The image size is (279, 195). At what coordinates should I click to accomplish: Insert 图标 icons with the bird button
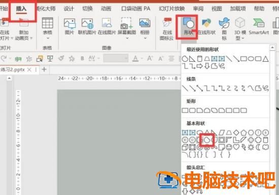[x=224, y=29]
